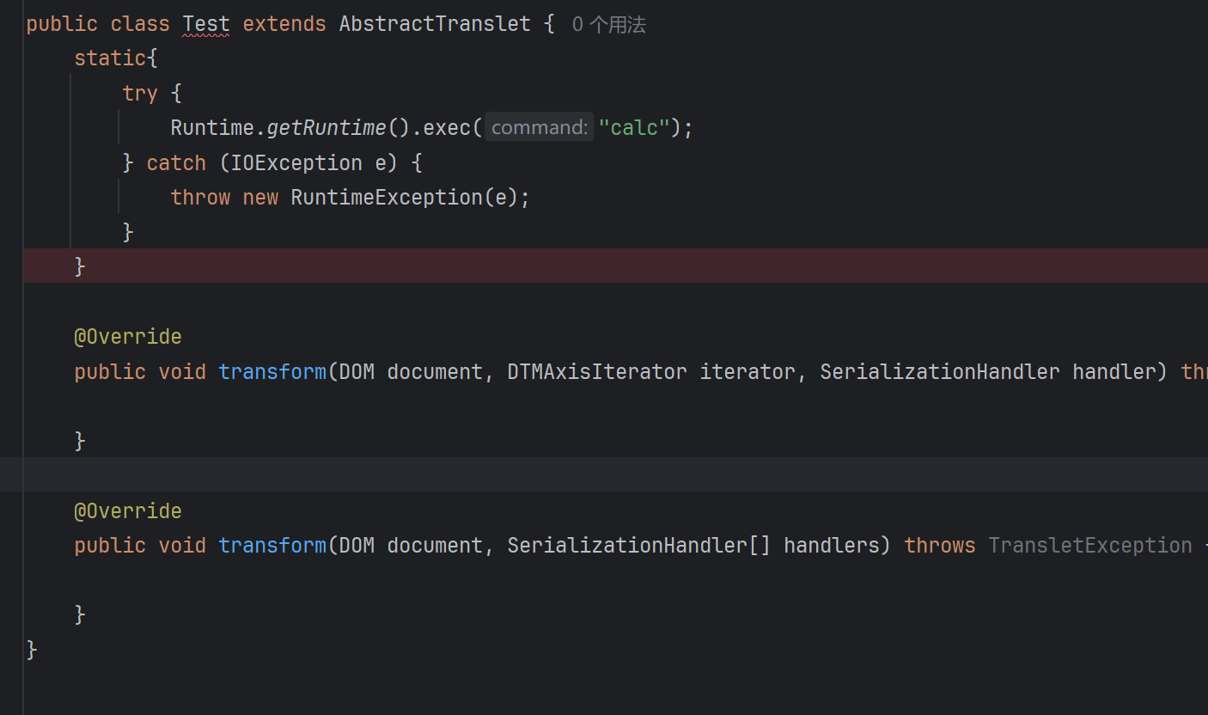Click the AbstractTranslet superclass name

(x=435, y=24)
